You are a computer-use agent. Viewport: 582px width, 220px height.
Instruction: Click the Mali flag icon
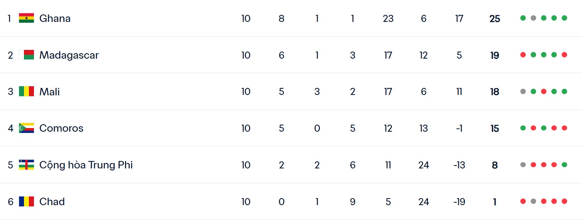(26, 91)
